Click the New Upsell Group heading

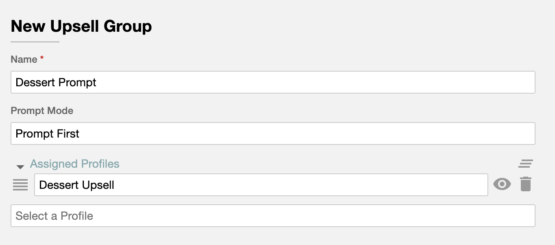(x=81, y=26)
